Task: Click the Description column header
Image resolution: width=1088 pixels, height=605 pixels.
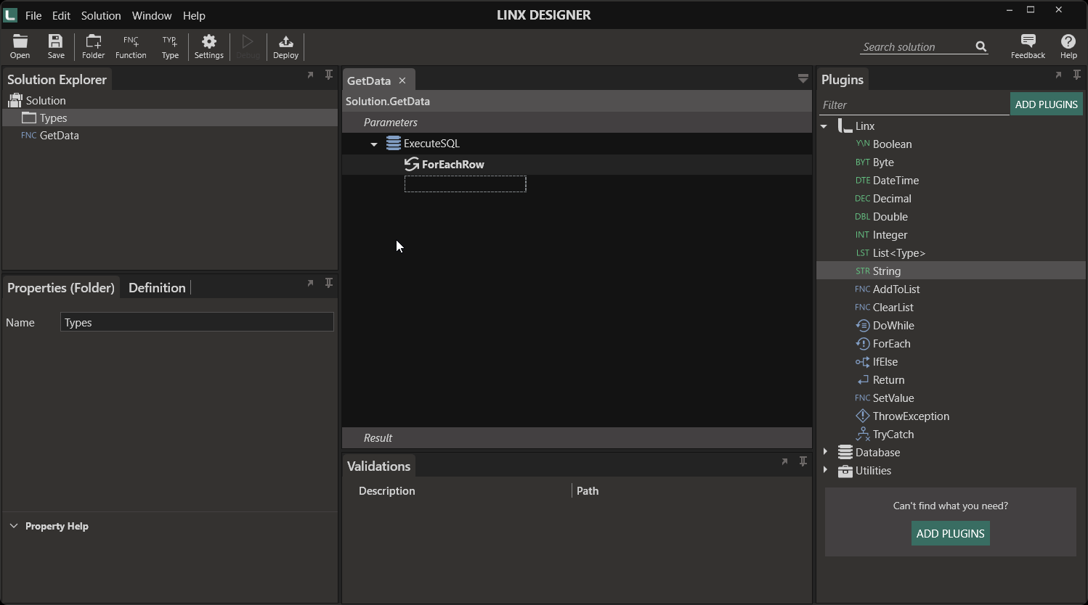Action: pyautogui.click(x=387, y=490)
